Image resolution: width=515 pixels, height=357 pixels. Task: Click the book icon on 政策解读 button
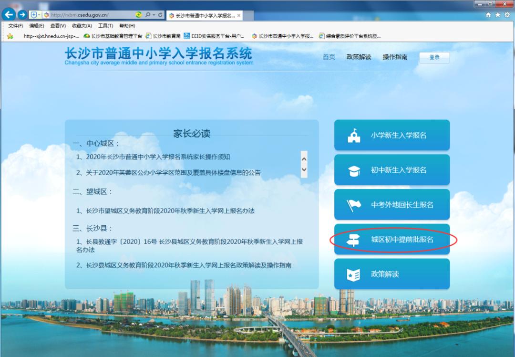point(353,273)
